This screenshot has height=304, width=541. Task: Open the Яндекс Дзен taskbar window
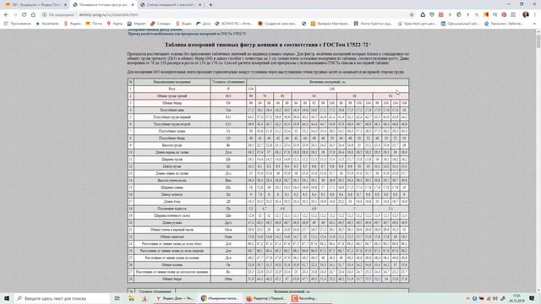pos(175,298)
